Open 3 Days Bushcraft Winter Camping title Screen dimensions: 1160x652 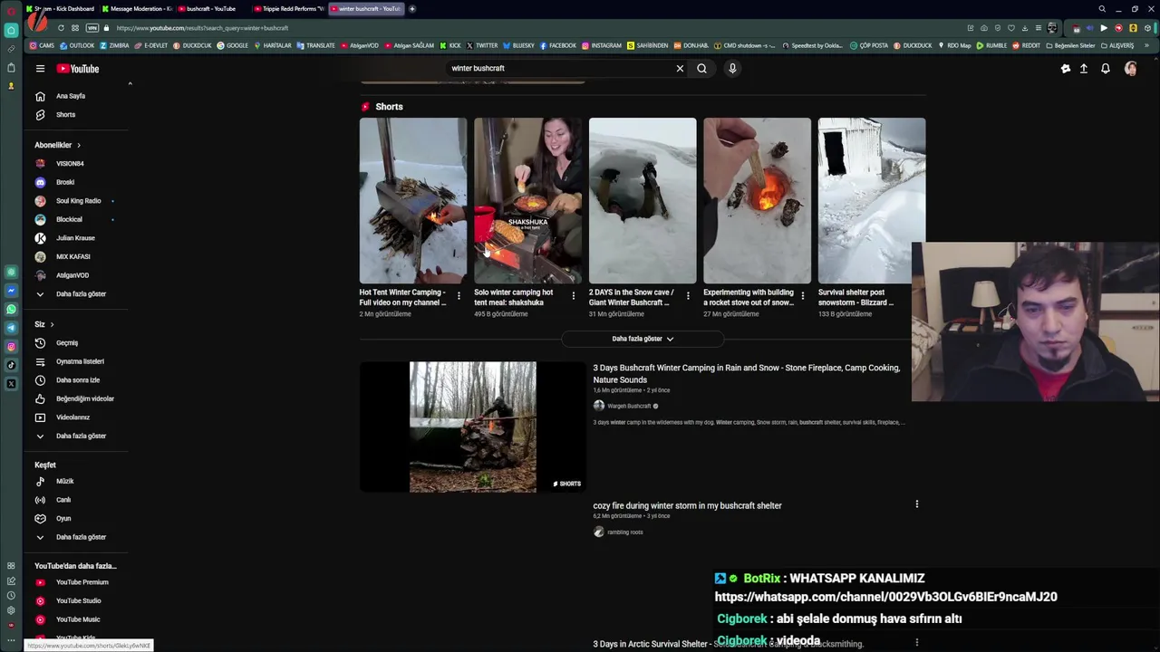tap(747, 374)
